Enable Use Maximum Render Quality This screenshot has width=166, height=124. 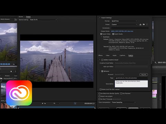pos(99,93)
